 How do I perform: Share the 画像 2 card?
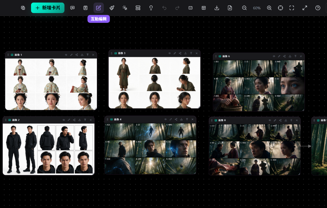coord(74,120)
